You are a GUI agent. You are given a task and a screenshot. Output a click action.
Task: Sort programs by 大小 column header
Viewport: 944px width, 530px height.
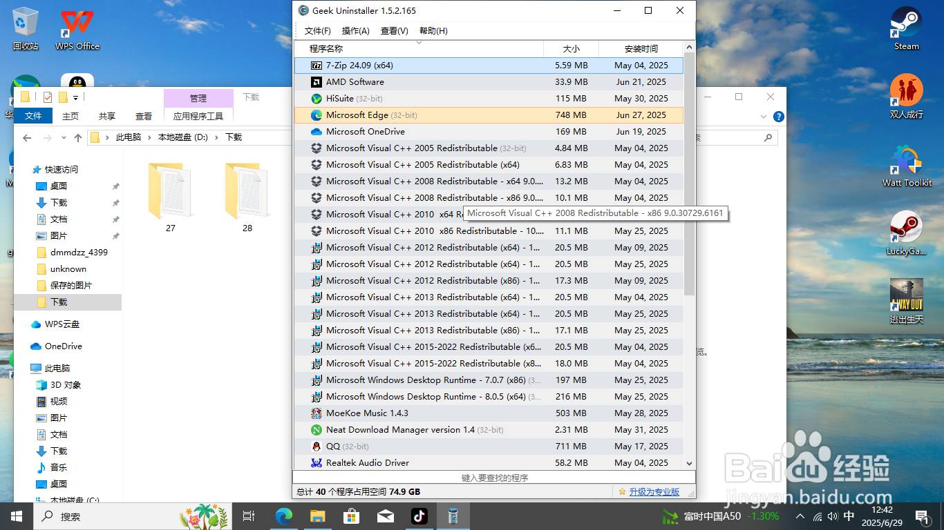[571, 49]
